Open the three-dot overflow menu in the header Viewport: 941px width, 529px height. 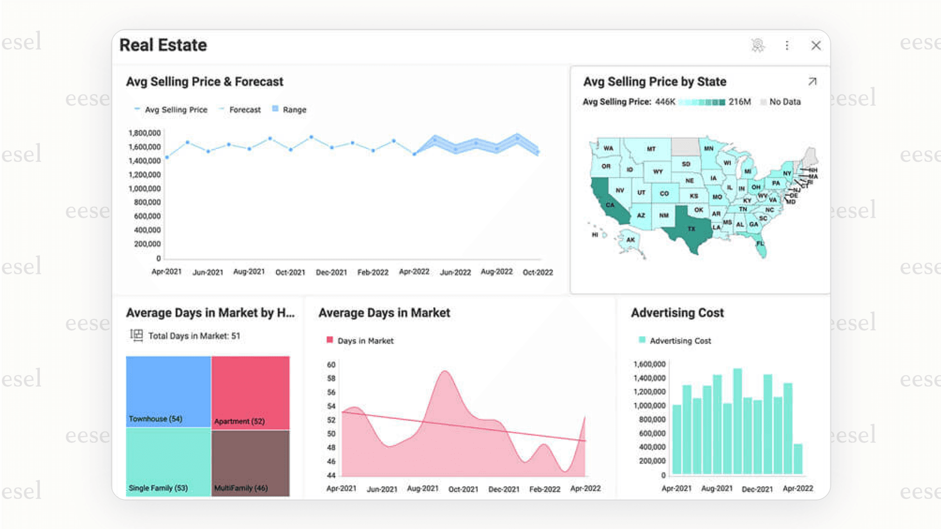point(787,45)
